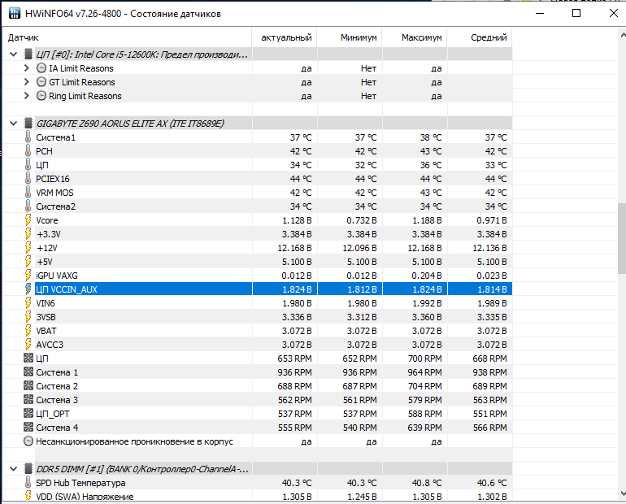Viewport: 626px width, 504px height.
Task: Click the chassis intrusion clock icon
Action: [28, 441]
